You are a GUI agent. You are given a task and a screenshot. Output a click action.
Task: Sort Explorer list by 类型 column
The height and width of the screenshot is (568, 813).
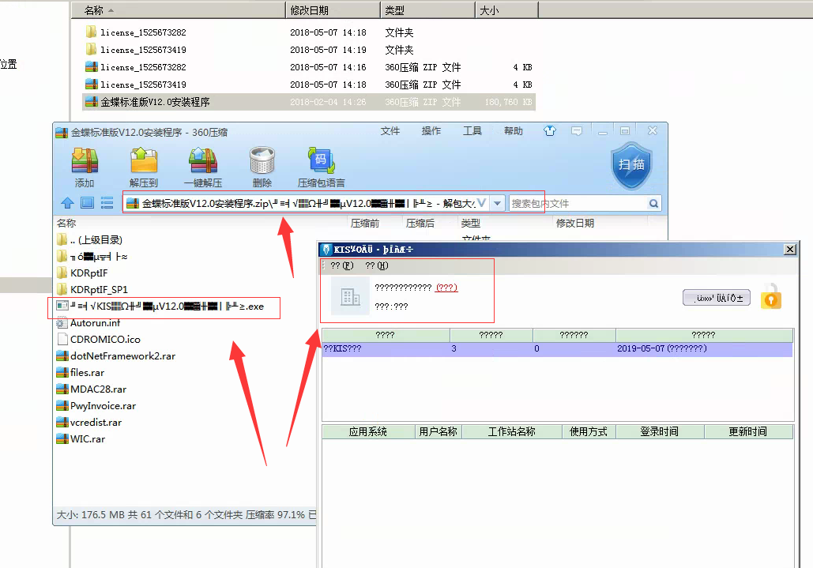pyautogui.click(x=427, y=10)
